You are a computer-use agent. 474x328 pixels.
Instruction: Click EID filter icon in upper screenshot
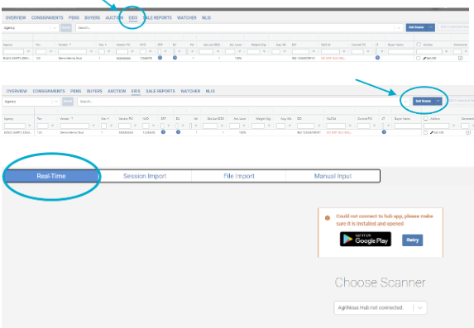point(314,52)
